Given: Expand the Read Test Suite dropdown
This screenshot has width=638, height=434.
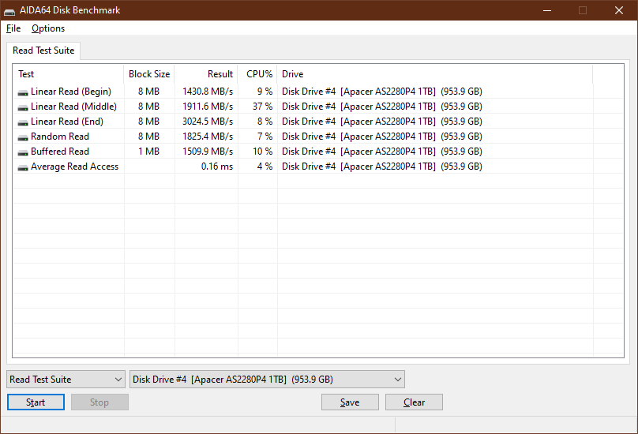Looking at the screenshot, I should [x=66, y=379].
